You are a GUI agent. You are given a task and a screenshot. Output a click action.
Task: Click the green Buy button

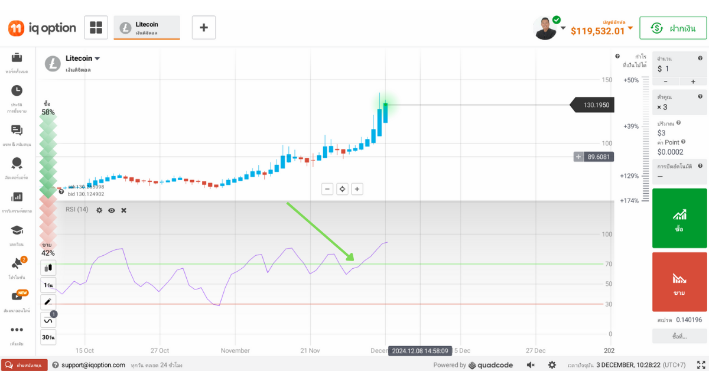[x=679, y=218]
